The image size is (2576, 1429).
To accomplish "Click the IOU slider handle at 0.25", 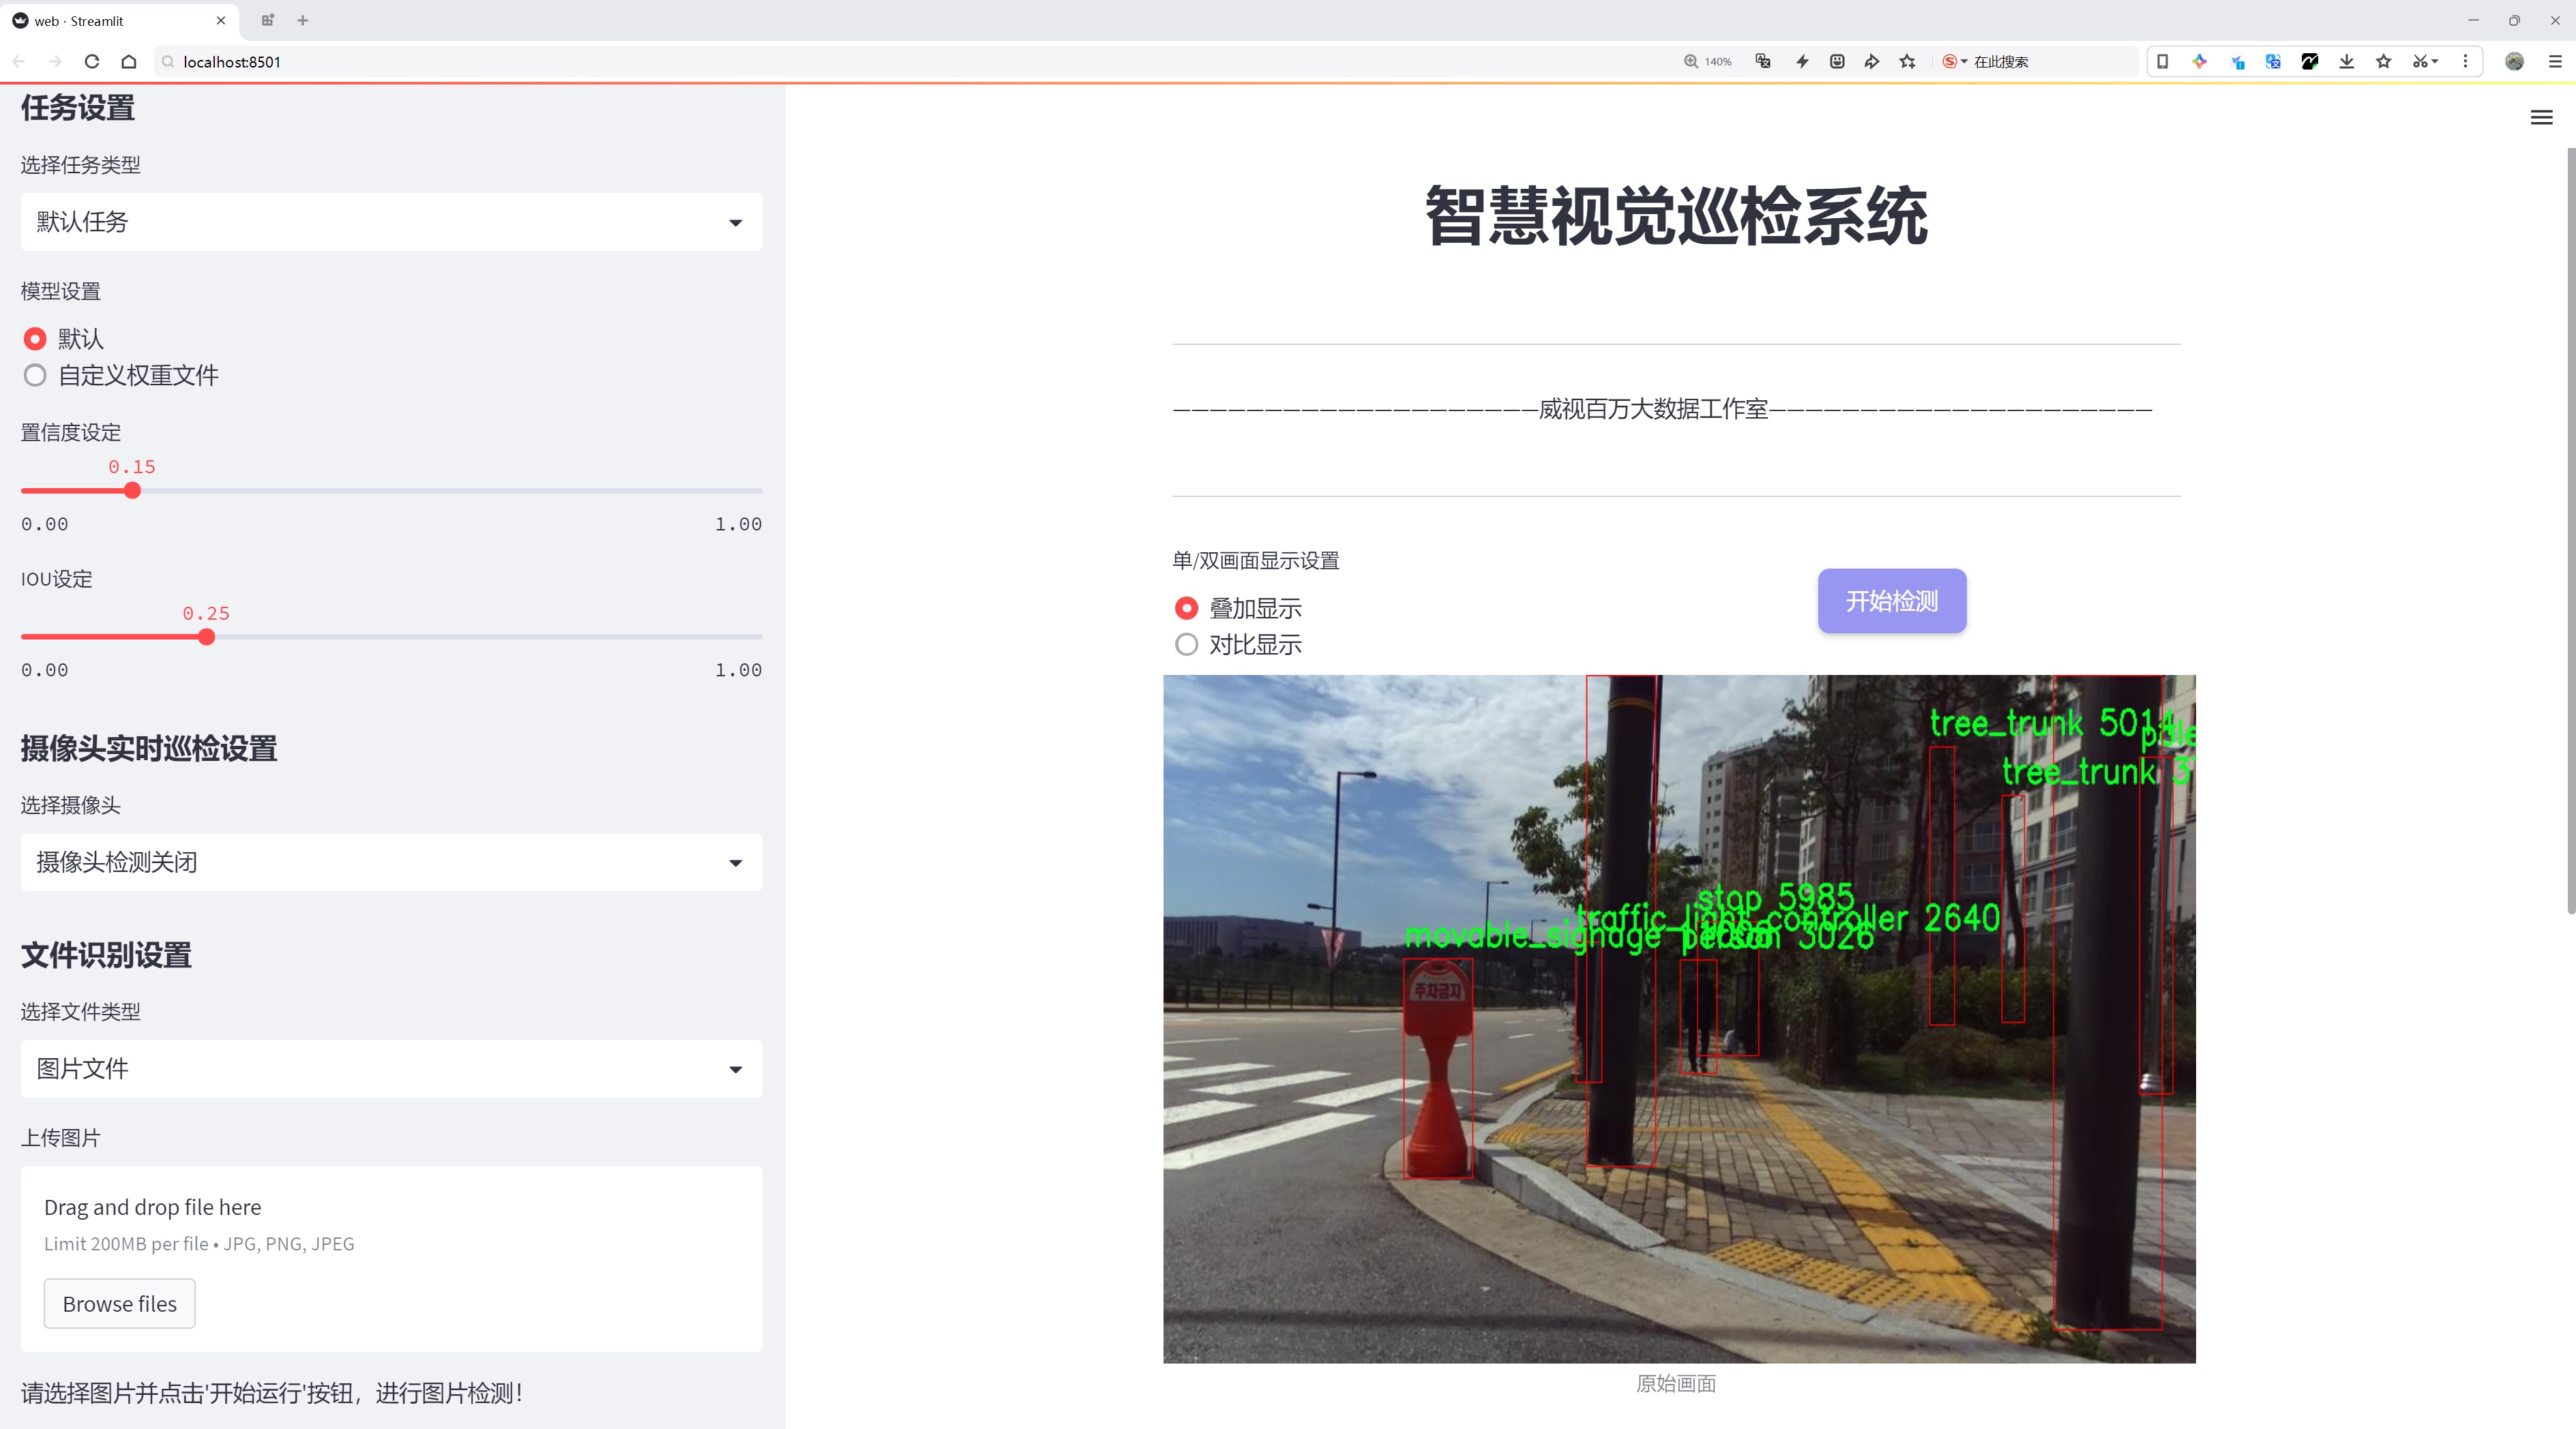I will [x=207, y=637].
